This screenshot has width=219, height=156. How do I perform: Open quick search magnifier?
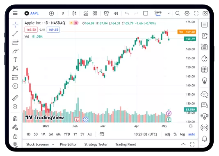178,14
